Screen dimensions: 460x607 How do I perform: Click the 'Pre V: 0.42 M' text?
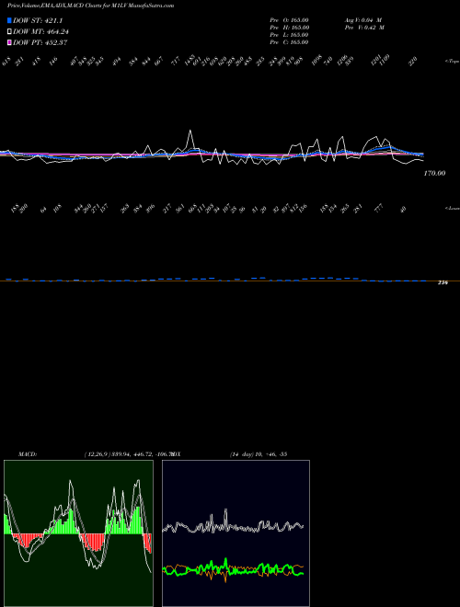click(364, 28)
